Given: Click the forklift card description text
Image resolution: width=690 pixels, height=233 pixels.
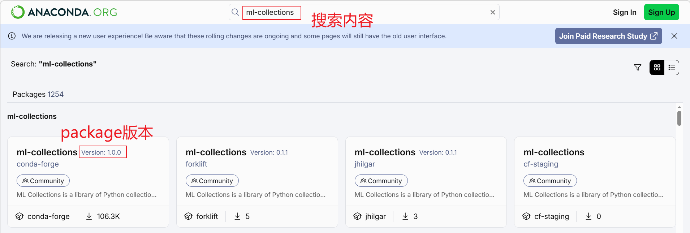Looking at the screenshot, I should (256, 195).
